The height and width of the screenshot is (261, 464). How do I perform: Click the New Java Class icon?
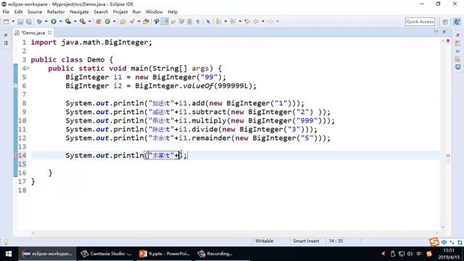tap(107, 21)
